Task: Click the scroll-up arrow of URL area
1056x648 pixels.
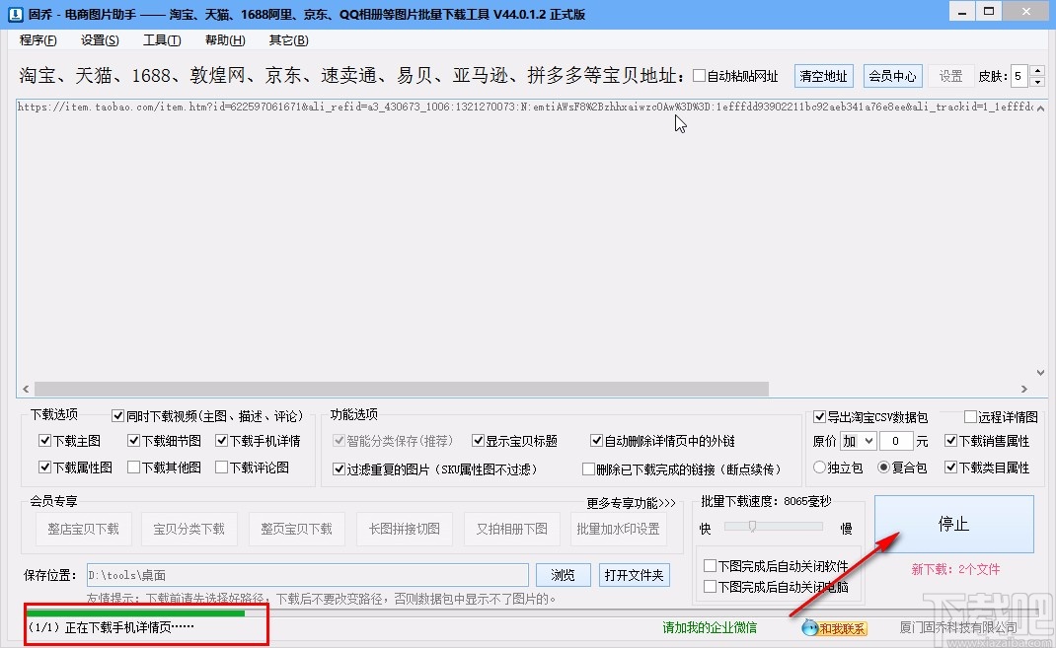Action: tap(1040, 108)
